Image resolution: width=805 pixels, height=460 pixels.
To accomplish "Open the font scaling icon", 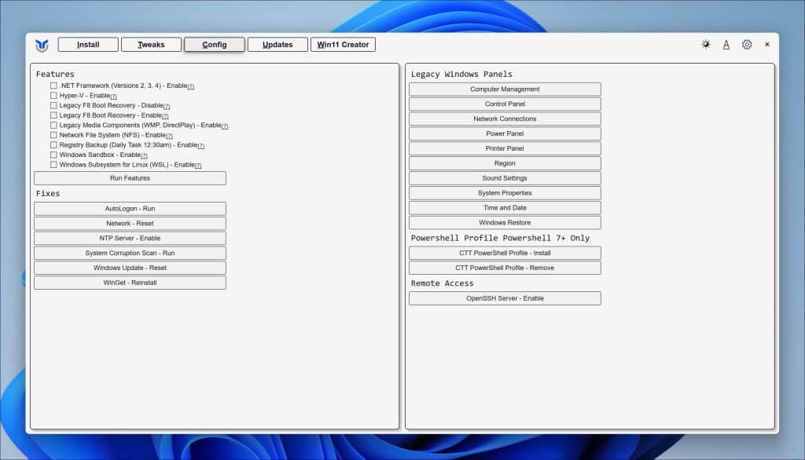I will 726,45.
